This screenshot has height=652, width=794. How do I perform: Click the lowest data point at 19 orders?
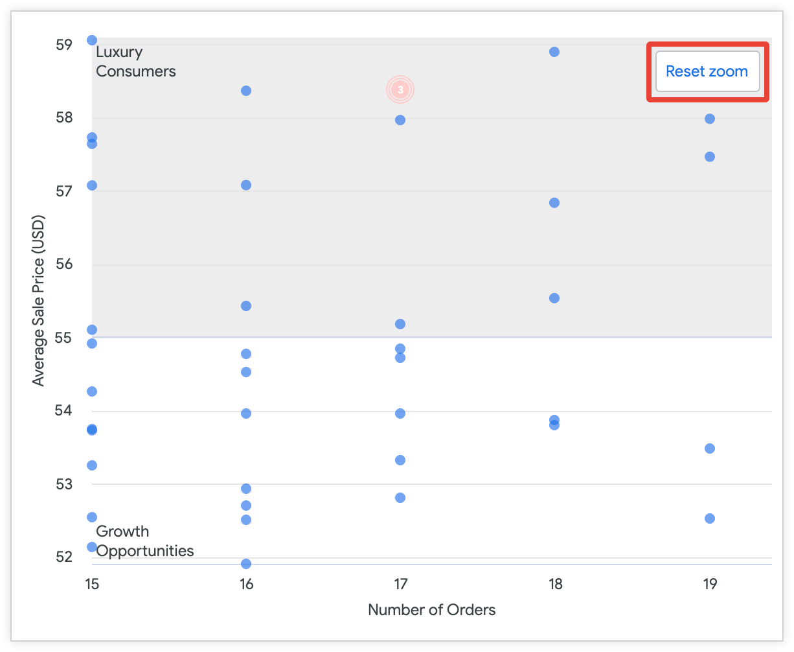710,518
